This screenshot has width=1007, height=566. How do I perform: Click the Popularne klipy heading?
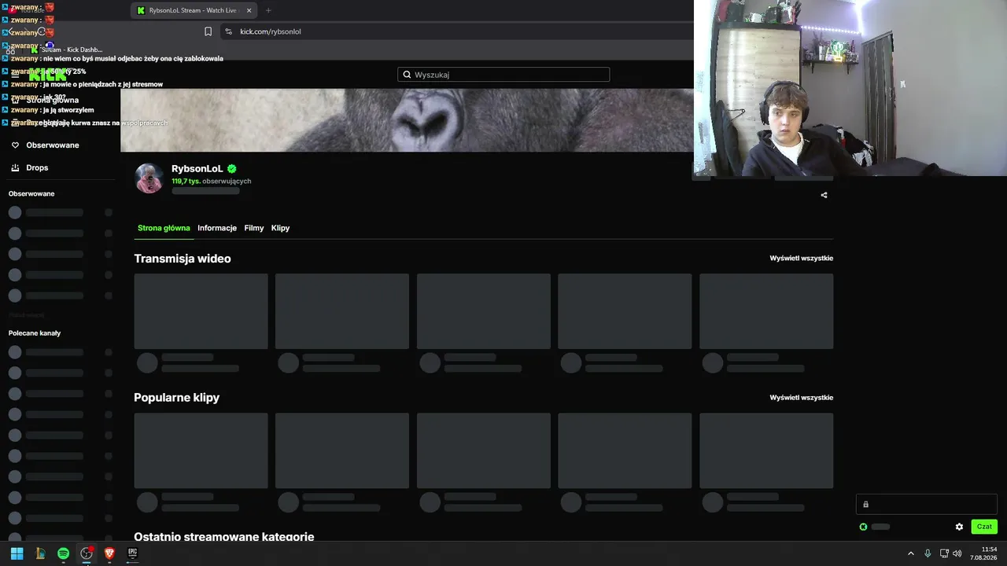coord(177,398)
